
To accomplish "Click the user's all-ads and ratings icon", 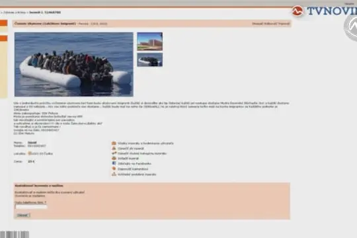I will pos(114,143).
